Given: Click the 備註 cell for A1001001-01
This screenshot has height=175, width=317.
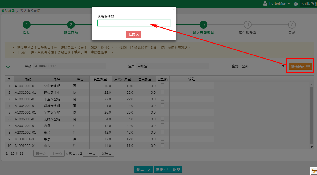Looking at the screenshot, I should pyautogui.click(x=192, y=86).
